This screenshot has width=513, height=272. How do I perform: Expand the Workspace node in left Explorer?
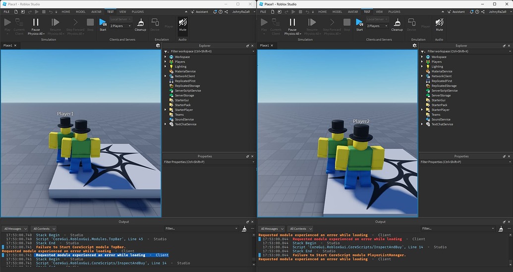pyautogui.click(x=166, y=57)
